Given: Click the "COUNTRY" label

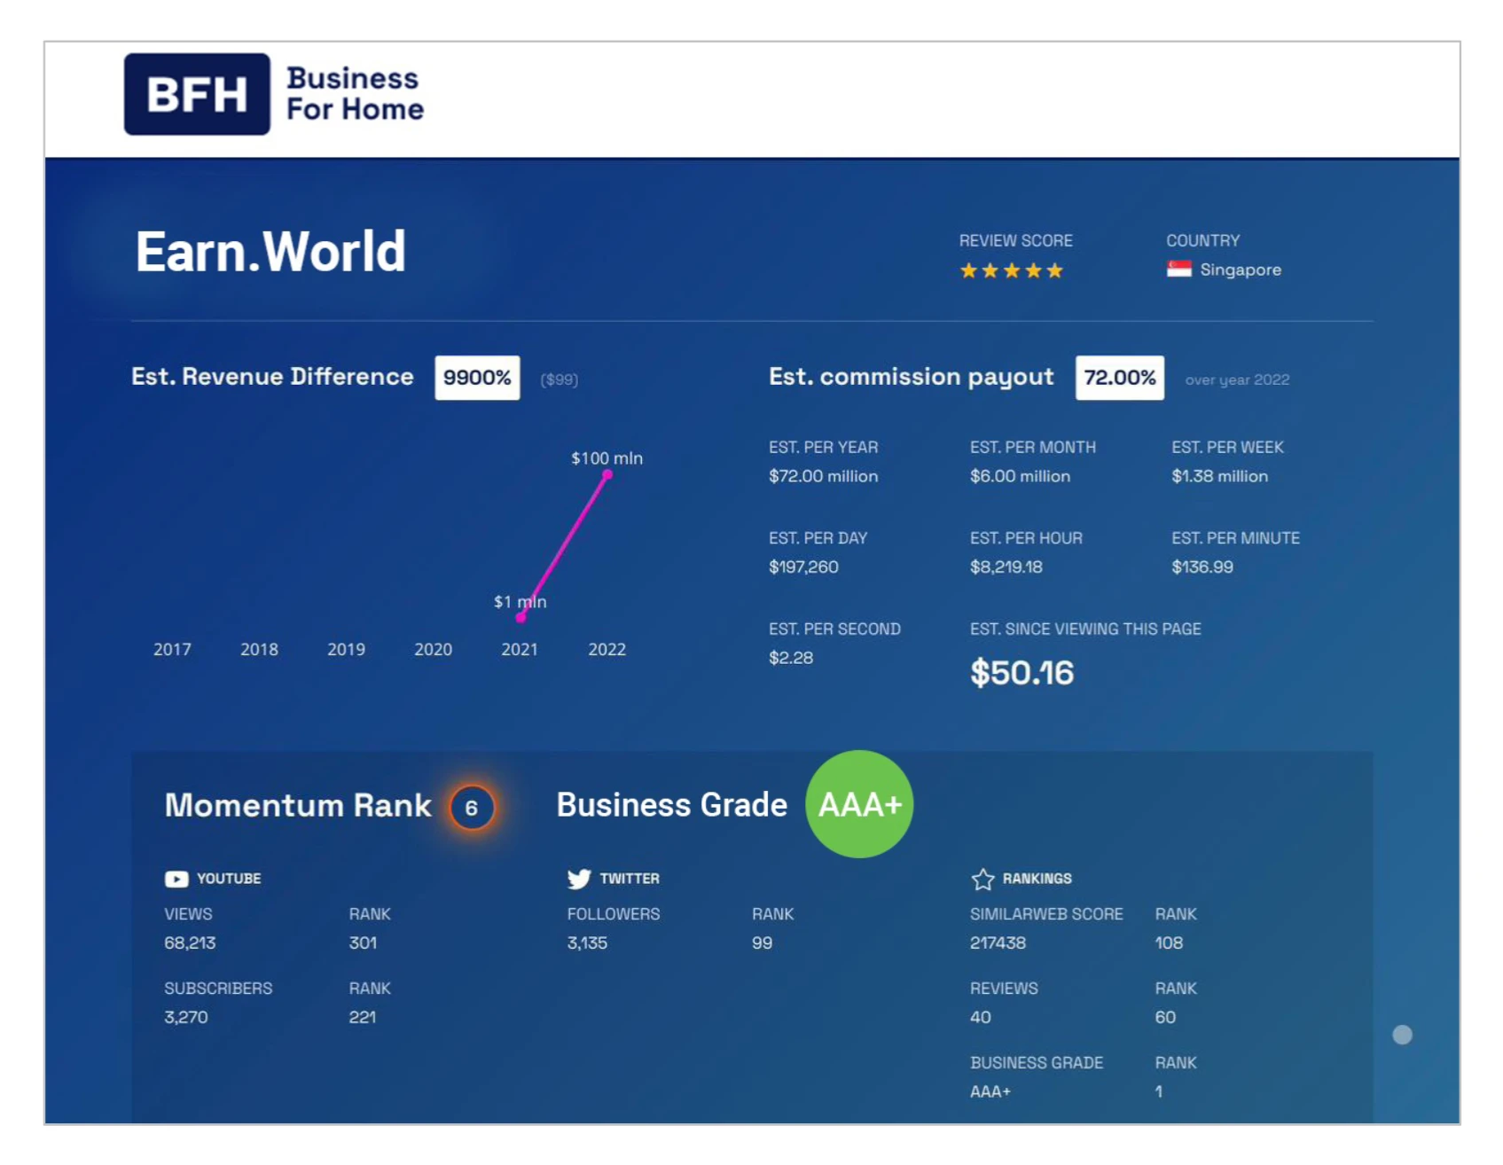Looking at the screenshot, I should [x=1203, y=240].
